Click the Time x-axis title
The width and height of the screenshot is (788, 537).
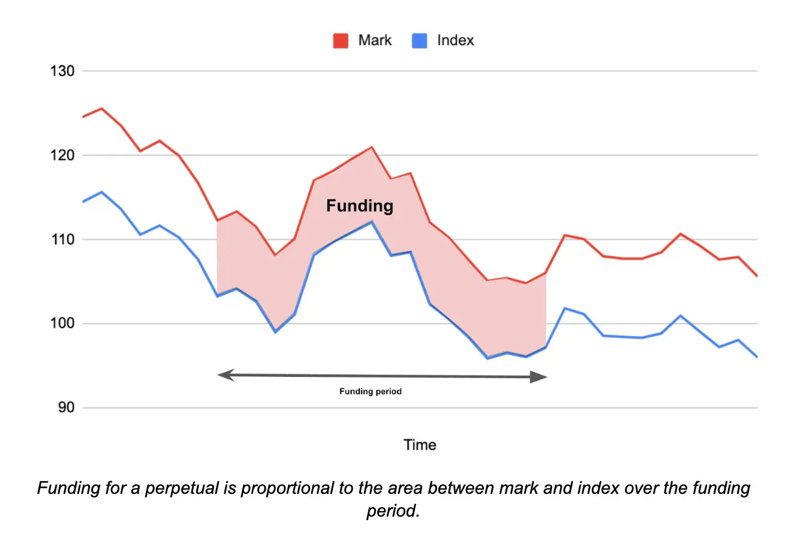[420, 445]
